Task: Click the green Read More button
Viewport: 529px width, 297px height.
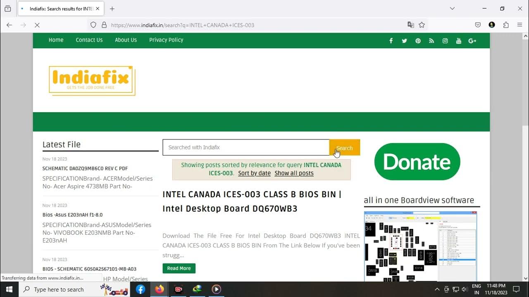Action: click(x=179, y=268)
